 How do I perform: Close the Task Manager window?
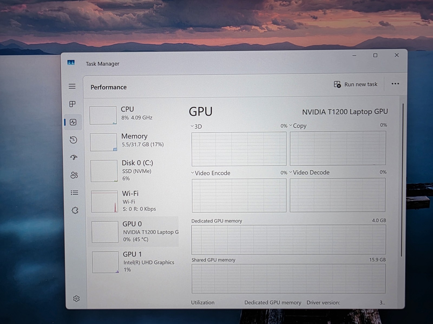[x=397, y=55]
